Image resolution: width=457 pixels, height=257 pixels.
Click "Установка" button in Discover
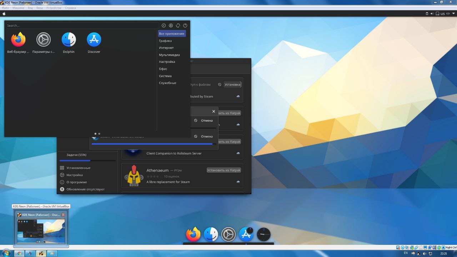coord(232,85)
